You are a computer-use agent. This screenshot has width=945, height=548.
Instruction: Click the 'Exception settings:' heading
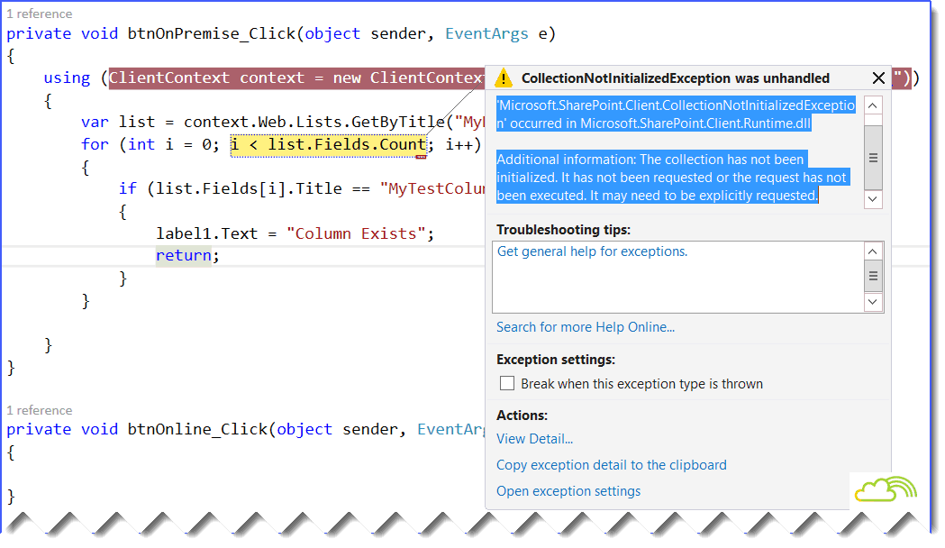(556, 360)
